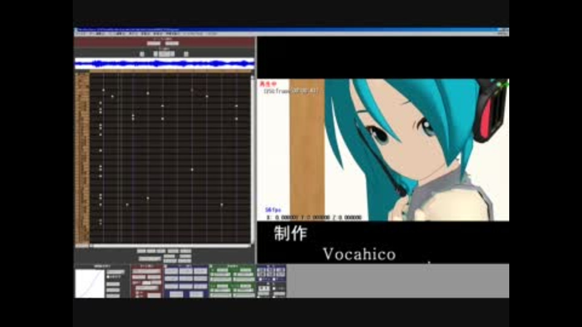Click the timeline horizontal scrollbar
This screenshot has height=327, width=582.
[x=170, y=245]
